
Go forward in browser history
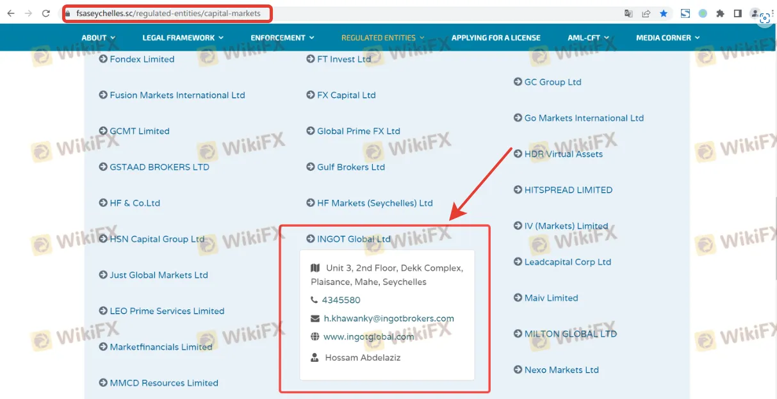click(28, 13)
